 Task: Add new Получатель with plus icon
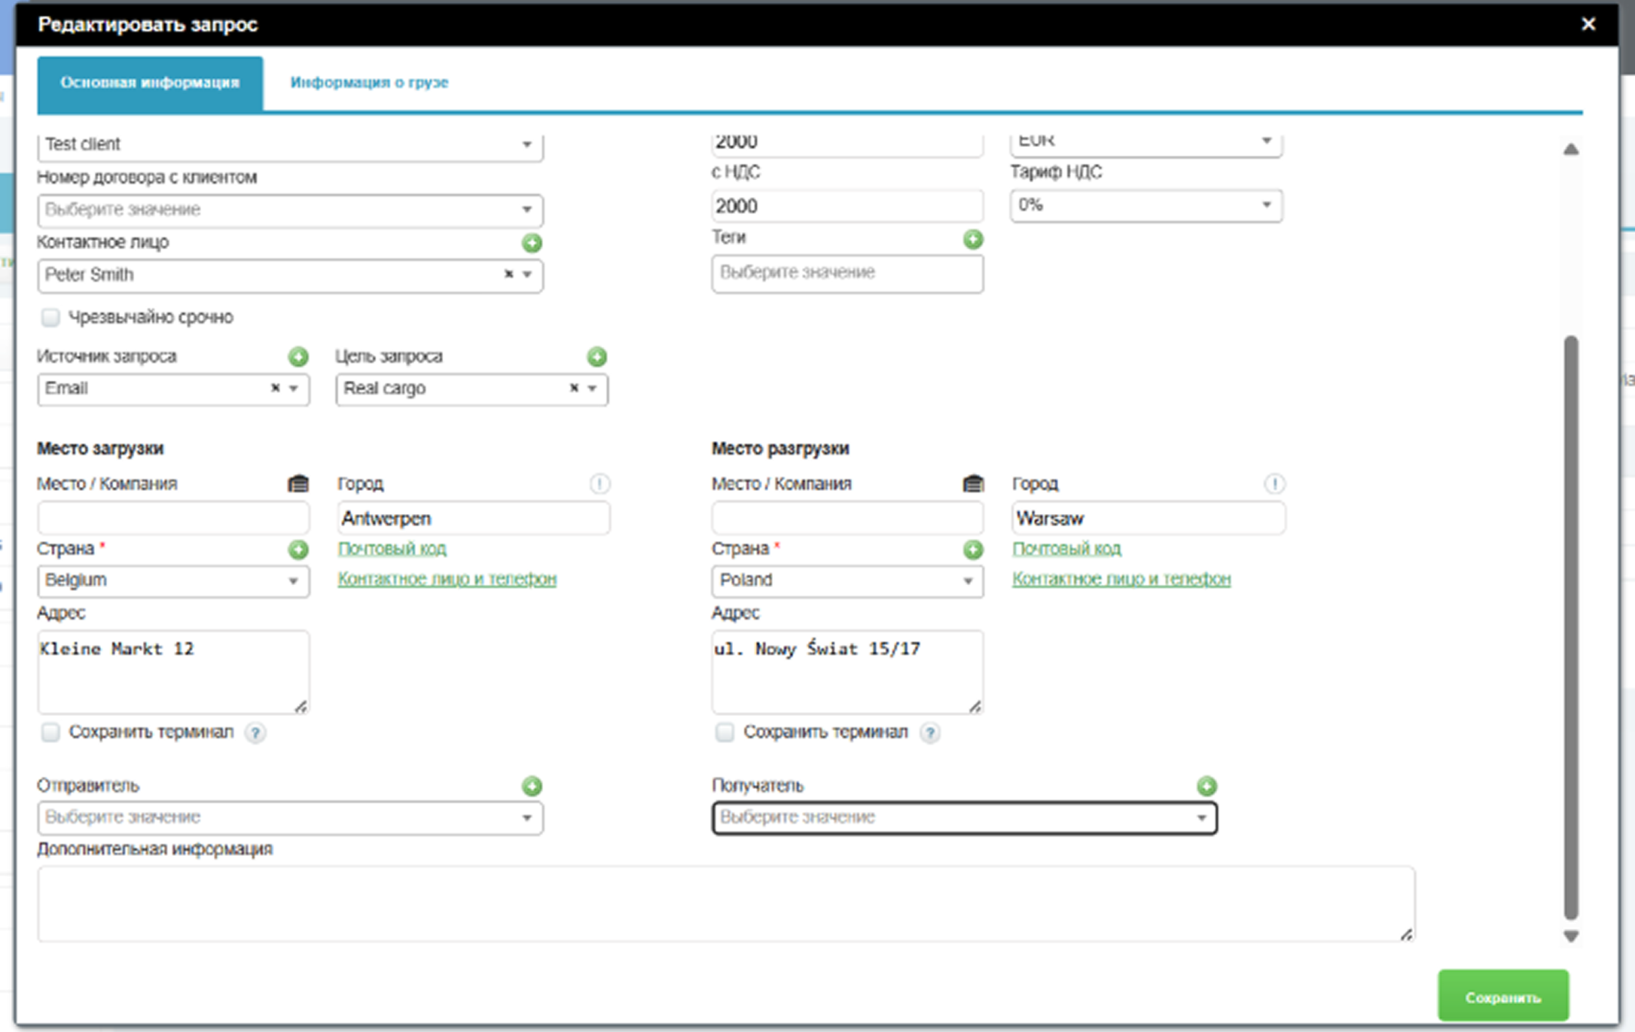click(1206, 786)
